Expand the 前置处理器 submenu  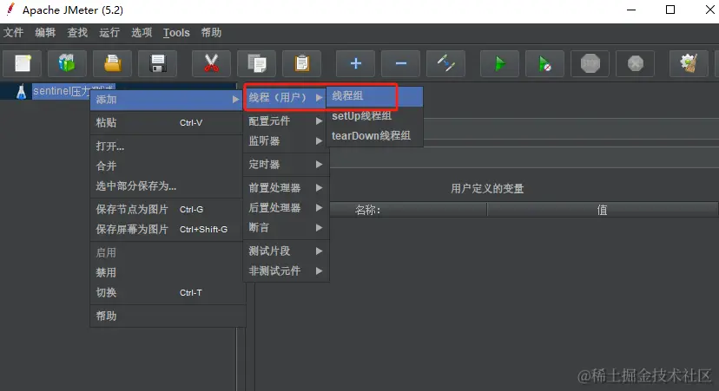[287, 188]
